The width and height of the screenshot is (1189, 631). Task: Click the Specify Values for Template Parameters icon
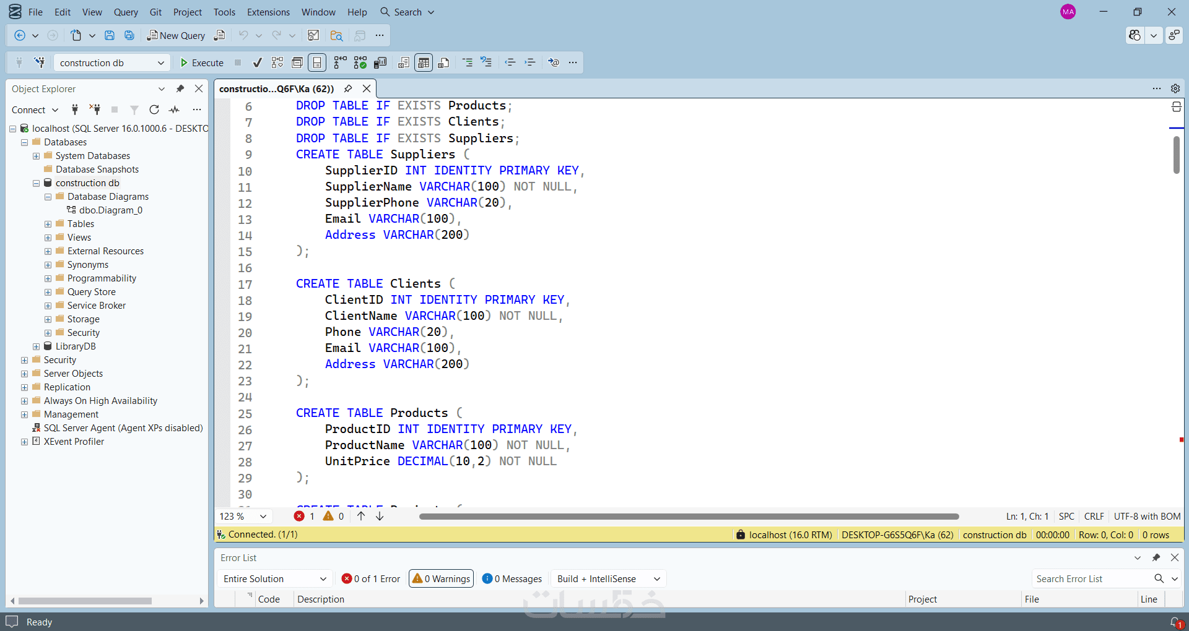pos(554,62)
